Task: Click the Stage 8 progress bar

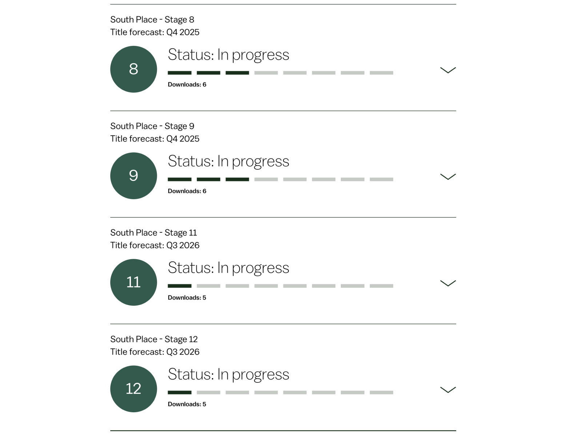Action: click(x=280, y=73)
